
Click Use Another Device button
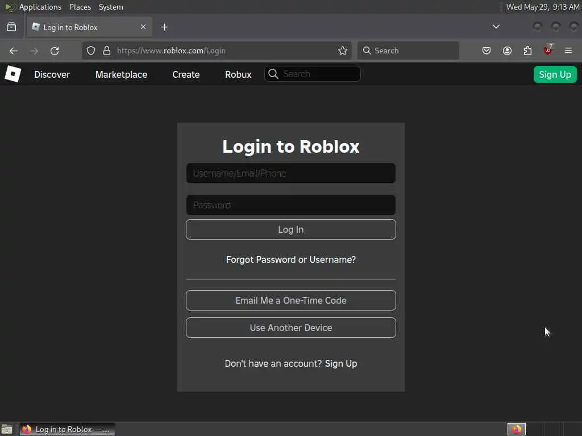(x=290, y=328)
